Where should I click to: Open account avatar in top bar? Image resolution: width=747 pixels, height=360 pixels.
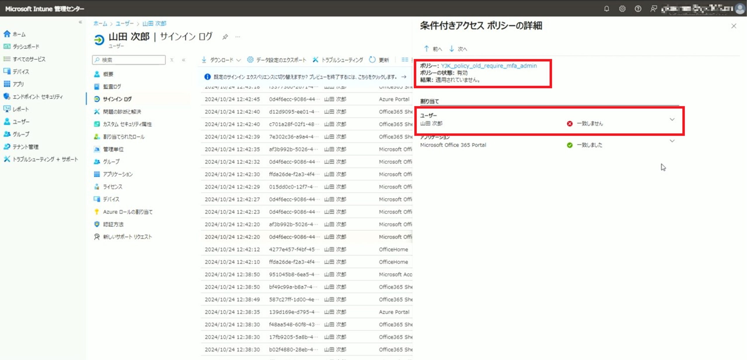740,9
